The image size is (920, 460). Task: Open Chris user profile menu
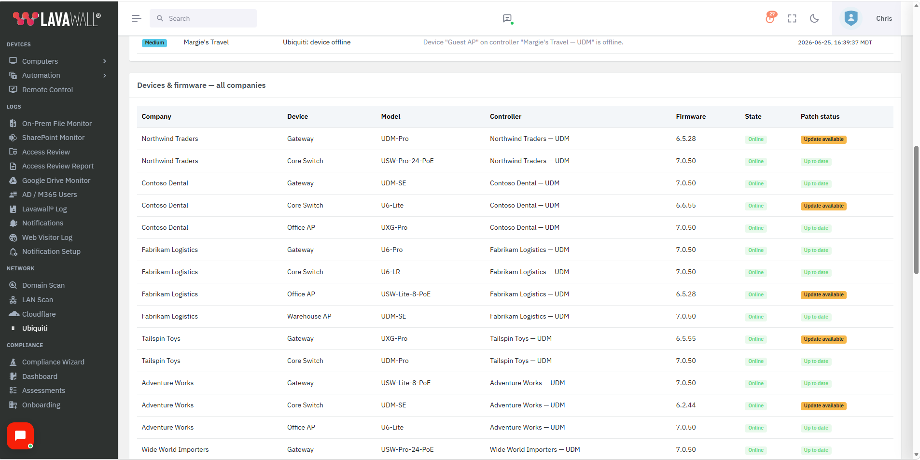[884, 18]
